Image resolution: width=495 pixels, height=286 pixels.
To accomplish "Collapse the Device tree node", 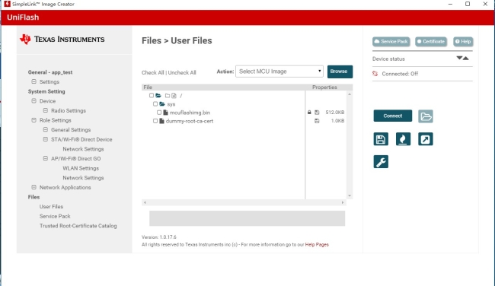I will [x=34, y=100].
